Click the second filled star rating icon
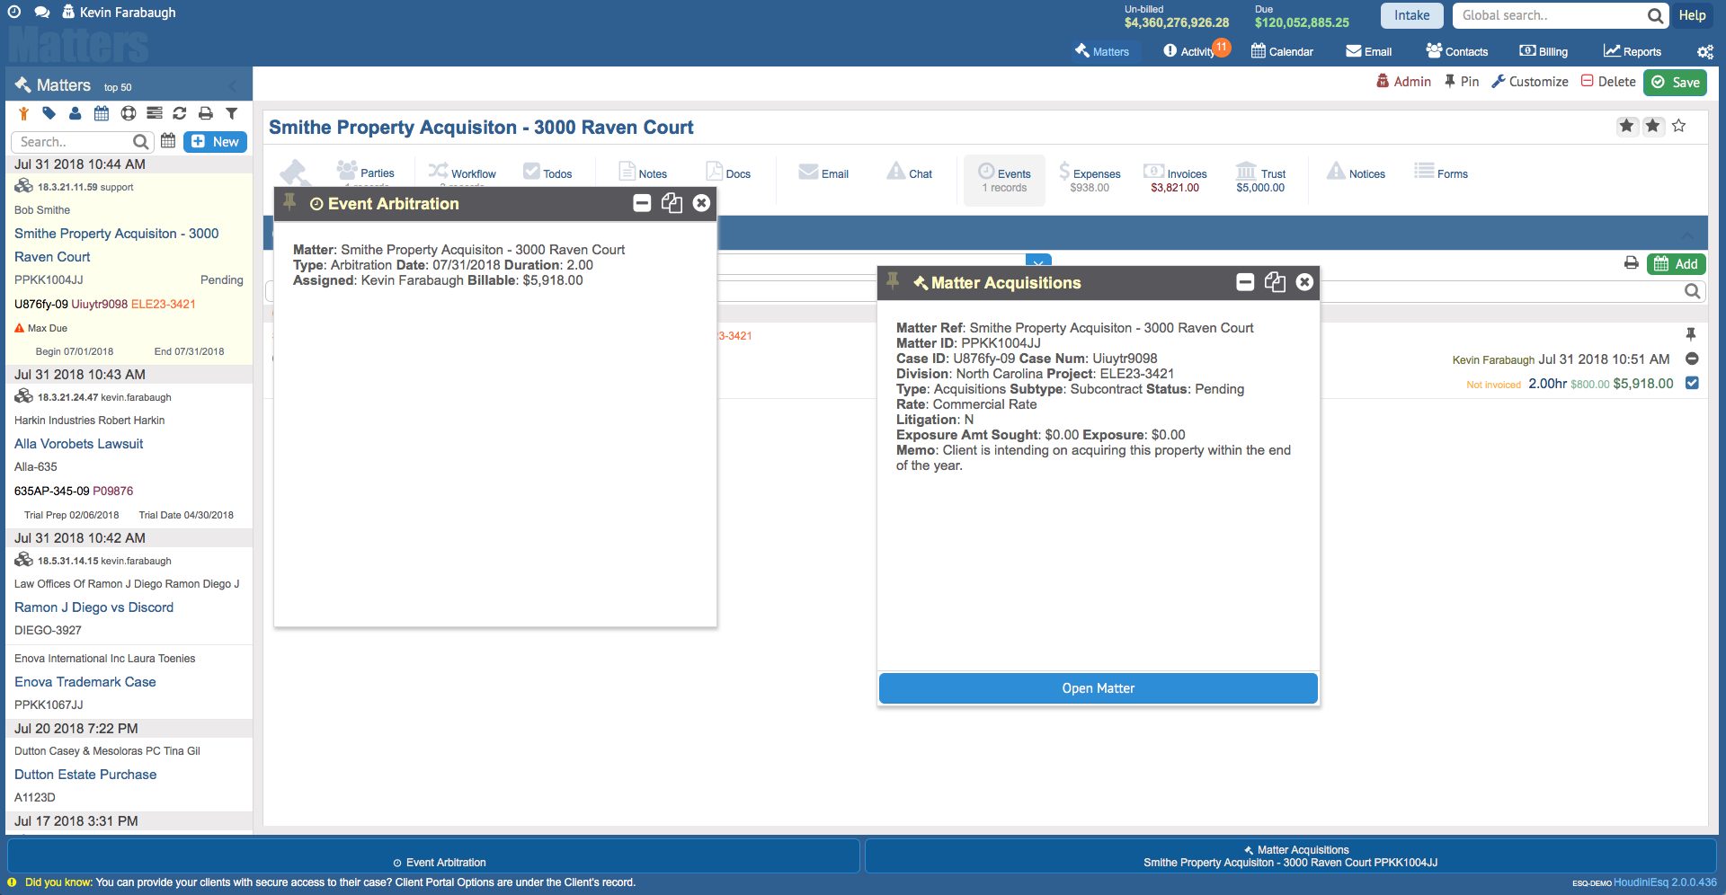1726x895 pixels. point(1653,126)
